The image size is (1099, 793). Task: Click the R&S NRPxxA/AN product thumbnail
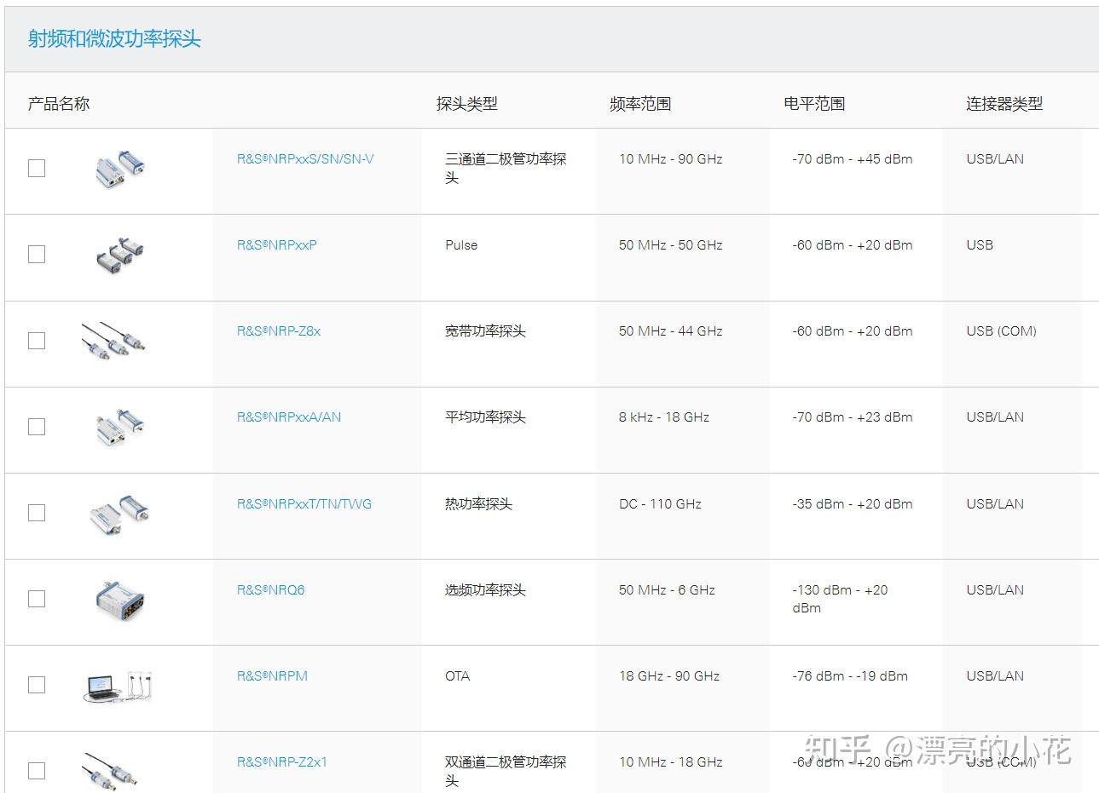[x=119, y=426]
